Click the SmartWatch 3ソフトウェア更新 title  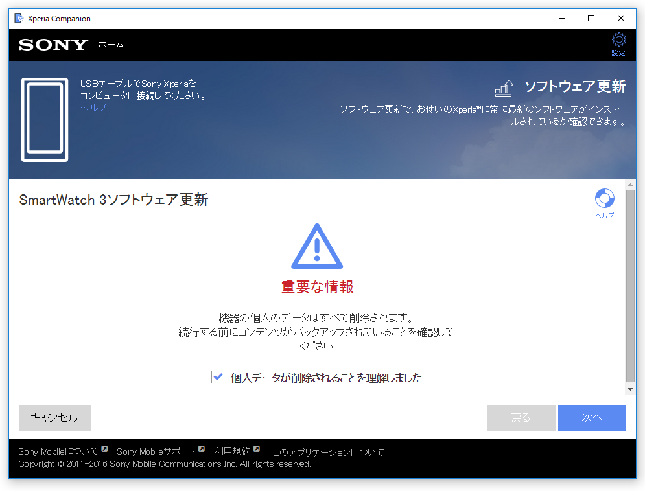(x=113, y=200)
